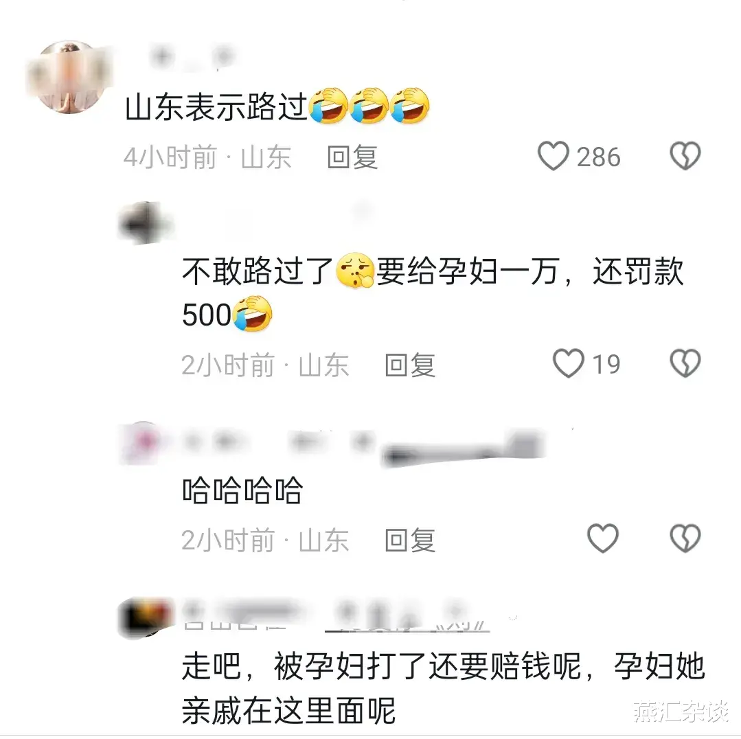Open username above '山东表示路过' comment
The image size is (741, 739).
(192, 58)
